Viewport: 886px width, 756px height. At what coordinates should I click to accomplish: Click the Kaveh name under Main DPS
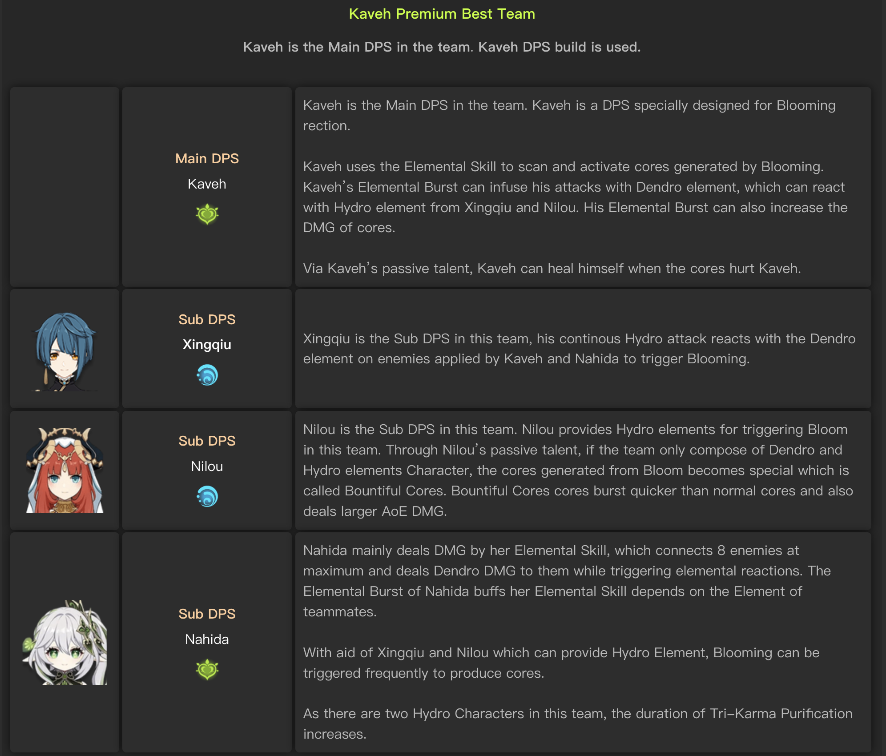(207, 184)
